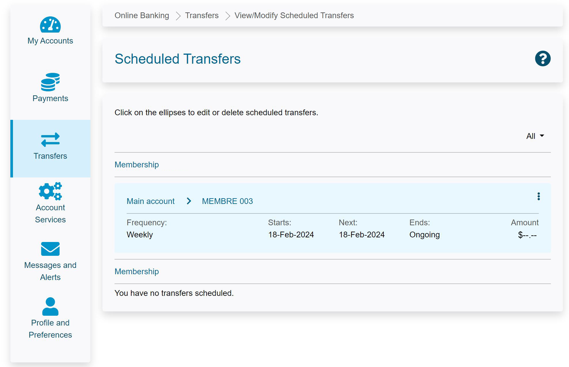Click the ellipsis on the scheduled transfer

(538, 196)
